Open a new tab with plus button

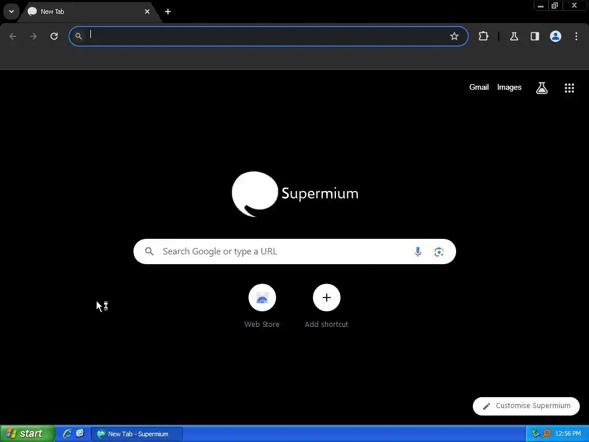pyautogui.click(x=168, y=12)
